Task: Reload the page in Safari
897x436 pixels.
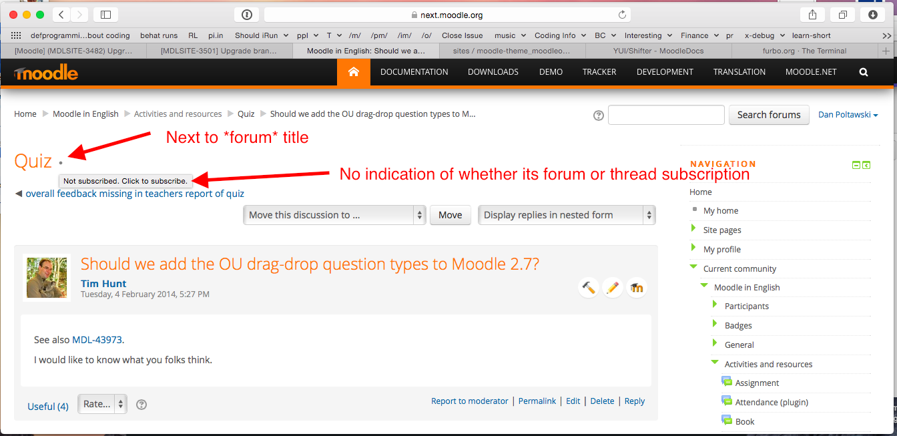Action: (x=622, y=15)
